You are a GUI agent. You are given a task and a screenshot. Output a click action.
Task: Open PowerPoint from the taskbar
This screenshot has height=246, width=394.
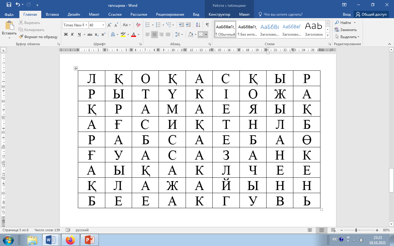pos(89,240)
